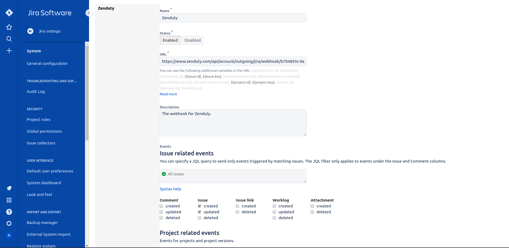Screen dimensions: 509x248
Task: Open the notifications flag icon
Action: (x=9, y=188)
